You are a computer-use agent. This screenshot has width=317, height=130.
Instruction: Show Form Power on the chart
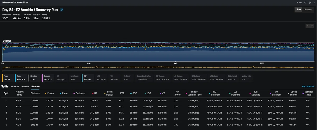tap(75, 78)
